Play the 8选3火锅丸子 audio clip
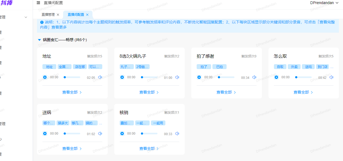Viewport: 343px width, 161px height. pos(122,77)
